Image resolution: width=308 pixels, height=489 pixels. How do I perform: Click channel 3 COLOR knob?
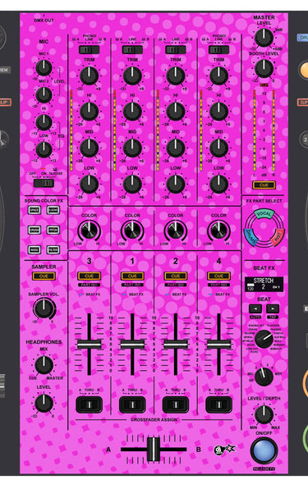click(x=89, y=231)
